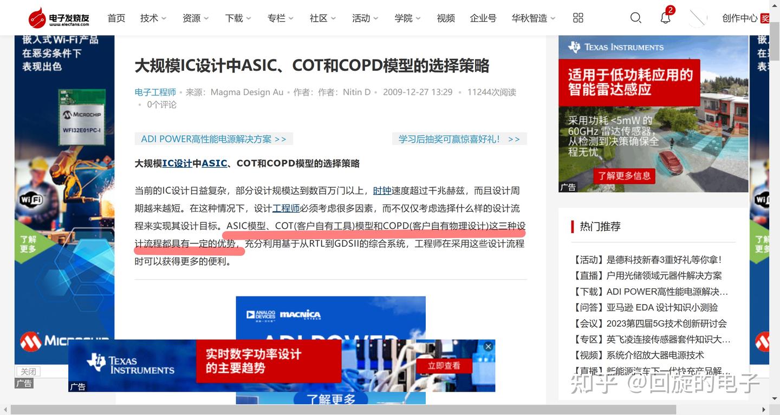Select 视频 in the navigation bar
Screen dimensions: 780x415
[x=446, y=17]
